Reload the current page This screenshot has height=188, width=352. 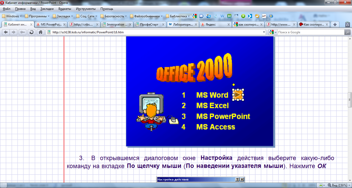click(31, 32)
